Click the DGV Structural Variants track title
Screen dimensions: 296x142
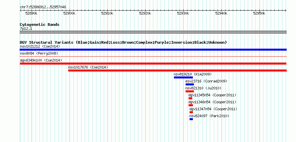[x=123, y=42]
